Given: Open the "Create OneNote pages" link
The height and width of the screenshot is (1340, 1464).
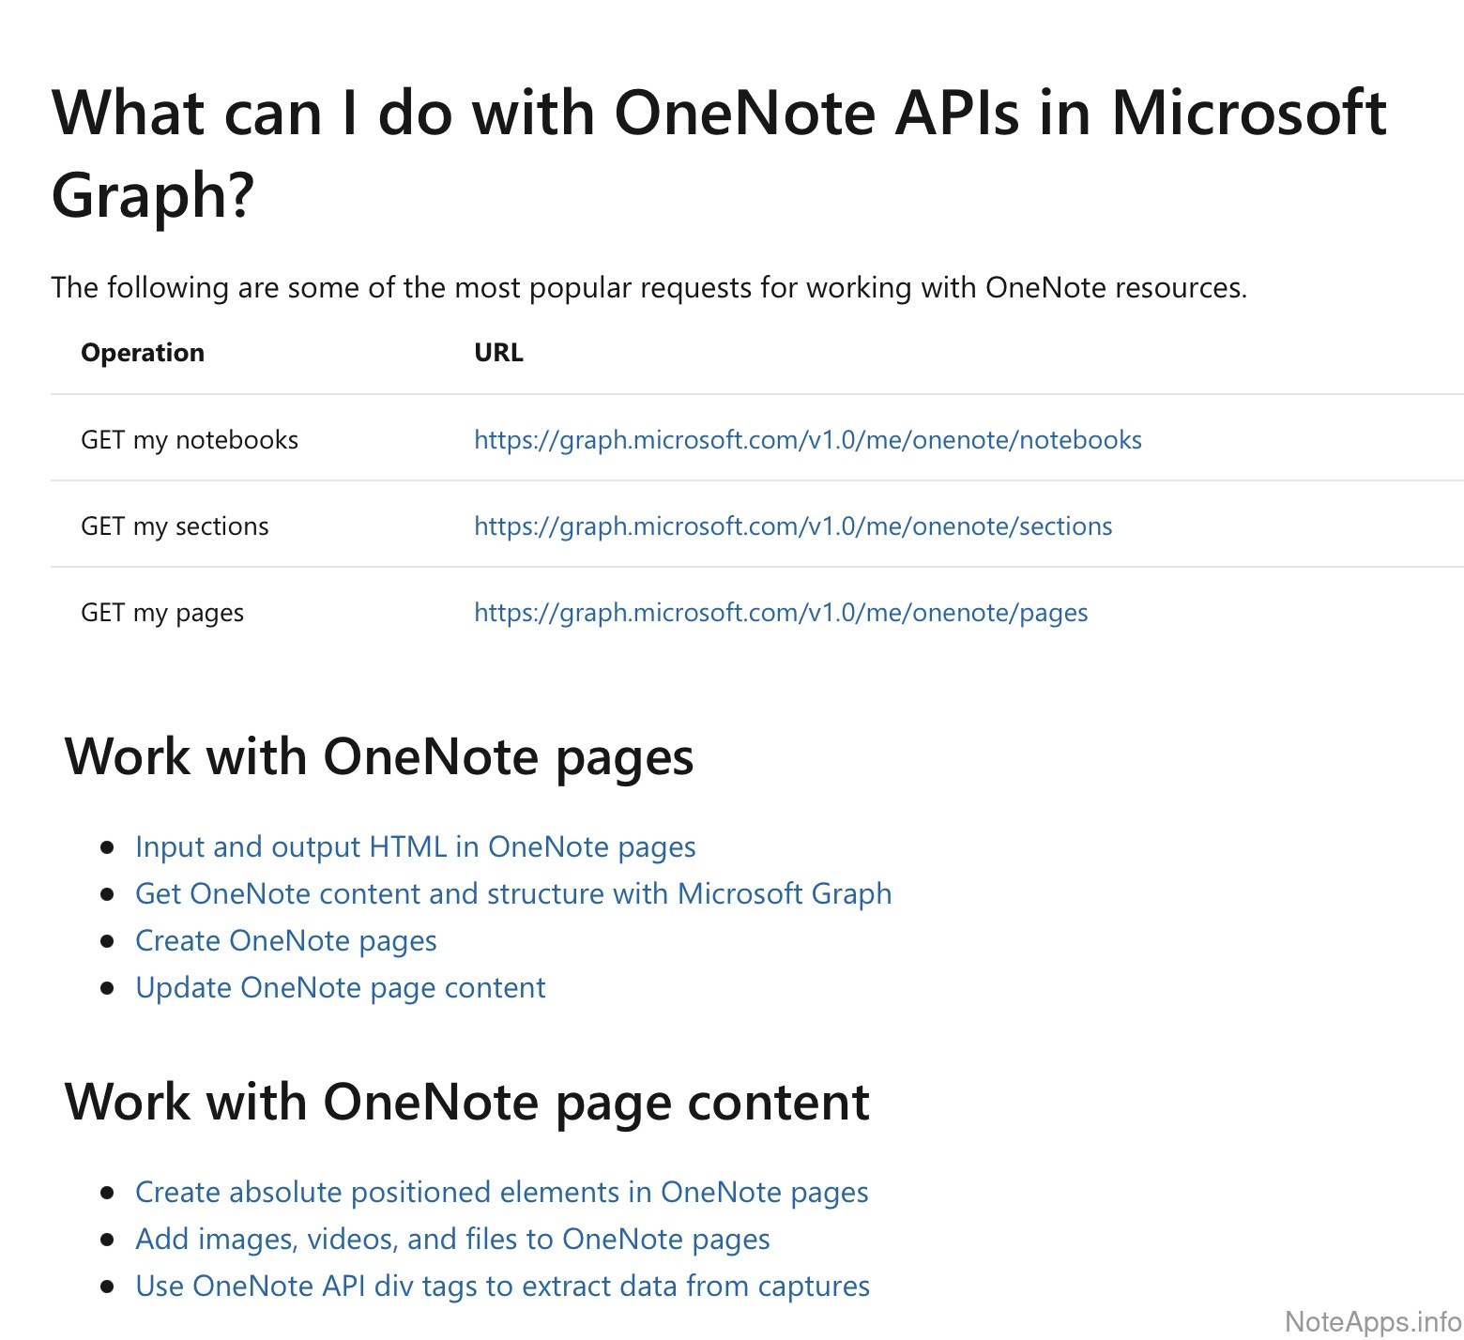Looking at the screenshot, I should [286, 940].
